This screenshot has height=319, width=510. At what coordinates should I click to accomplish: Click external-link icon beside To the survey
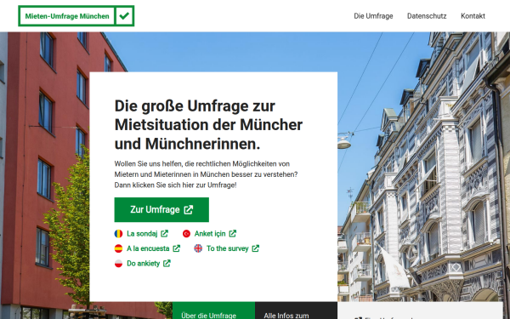pyautogui.click(x=256, y=248)
